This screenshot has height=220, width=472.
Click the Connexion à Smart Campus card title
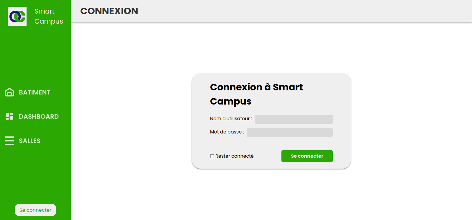point(256,94)
